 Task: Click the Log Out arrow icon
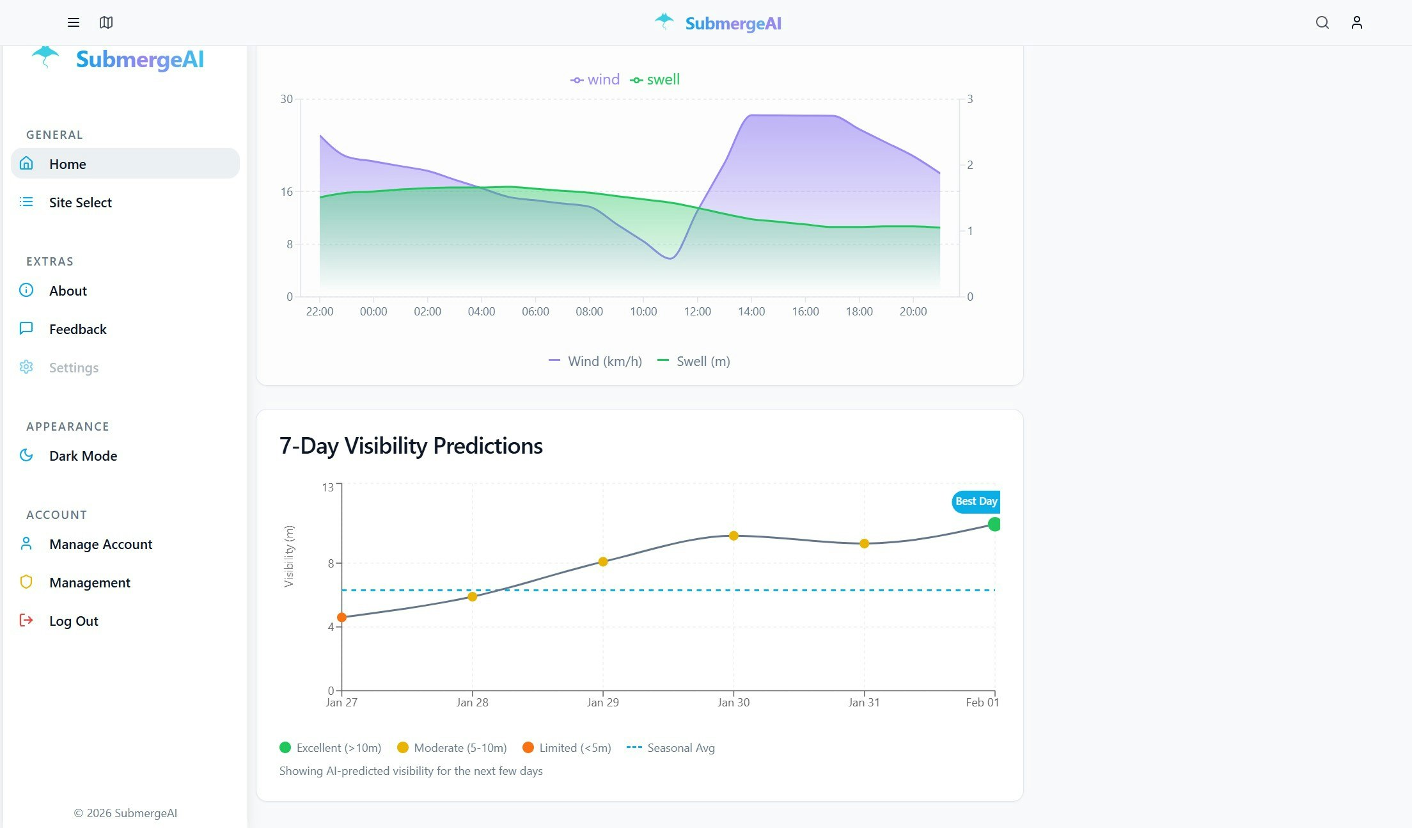point(26,620)
